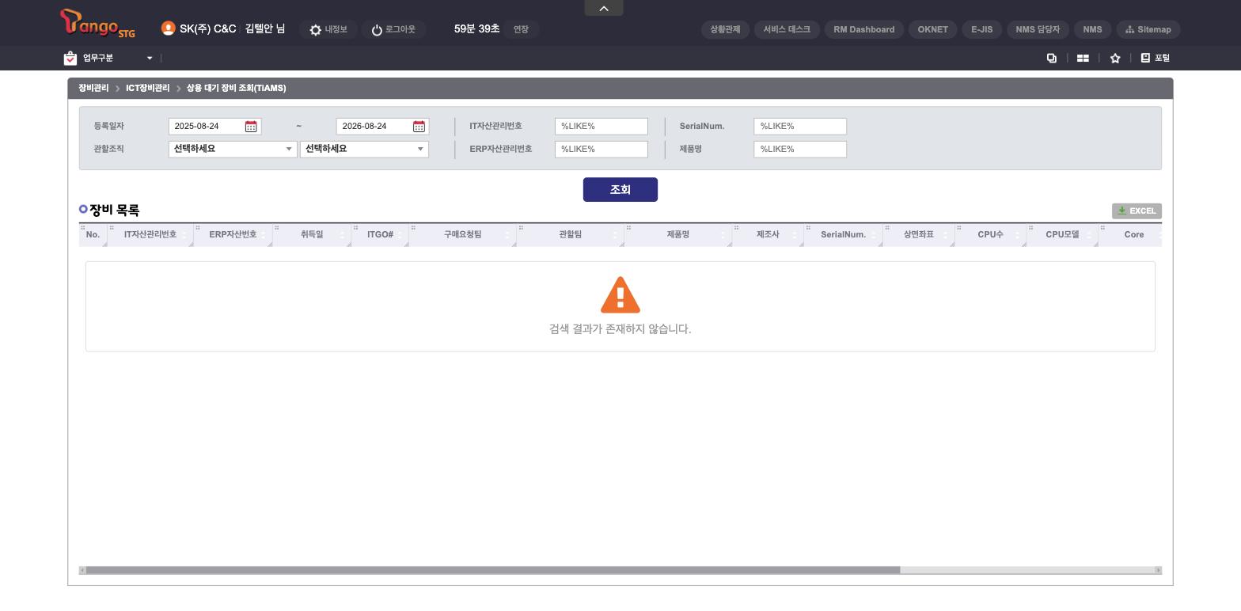
Task: Open start date calendar picker
Action: [x=251, y=127]
